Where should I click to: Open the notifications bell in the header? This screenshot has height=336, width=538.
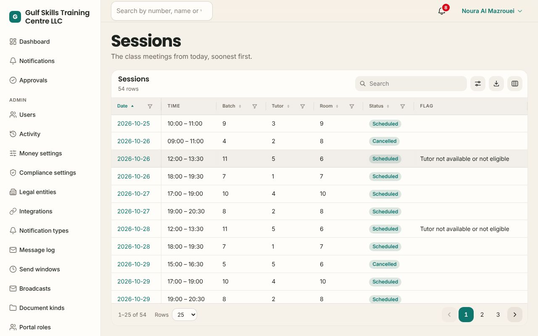(442, 11)
